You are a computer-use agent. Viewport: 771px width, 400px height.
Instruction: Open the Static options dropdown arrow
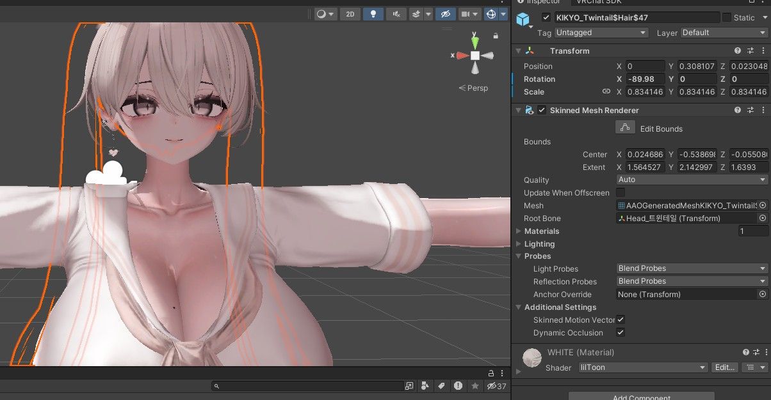coord(763,17)
